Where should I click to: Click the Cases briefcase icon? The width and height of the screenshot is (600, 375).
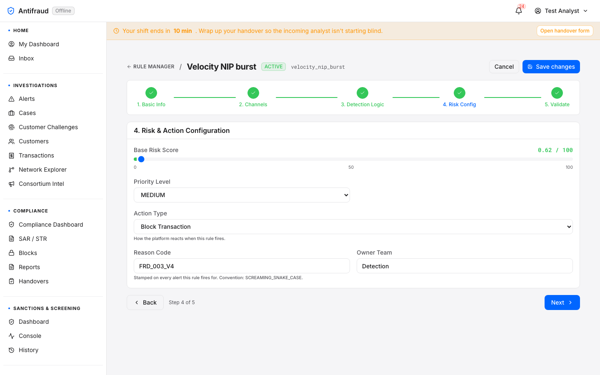pyautogui.click(x=12, y=113)
